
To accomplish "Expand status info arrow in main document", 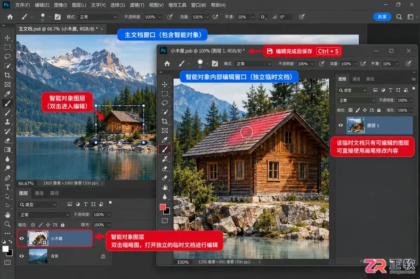I will coord(102,183).
